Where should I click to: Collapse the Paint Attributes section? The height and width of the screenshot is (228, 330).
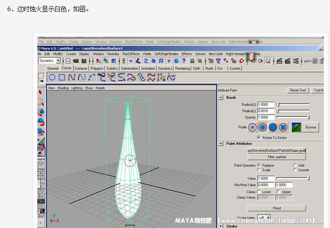pos(221,143)
